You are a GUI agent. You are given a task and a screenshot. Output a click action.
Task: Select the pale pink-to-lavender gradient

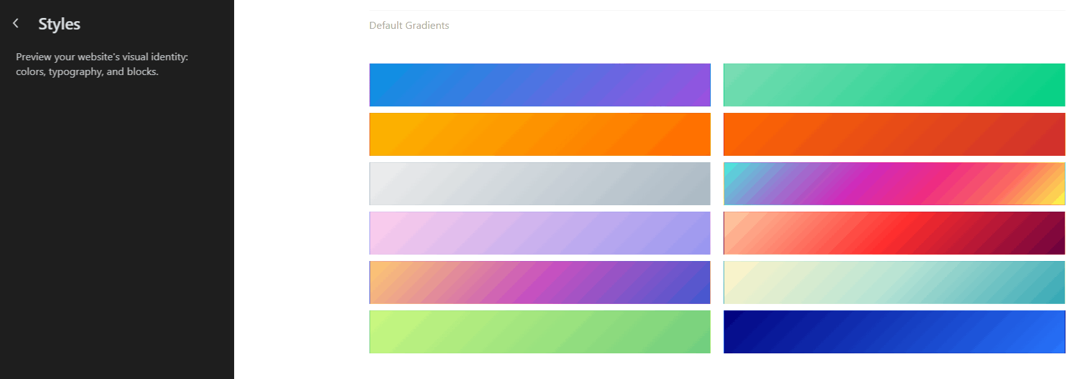(x=539, y=233)
